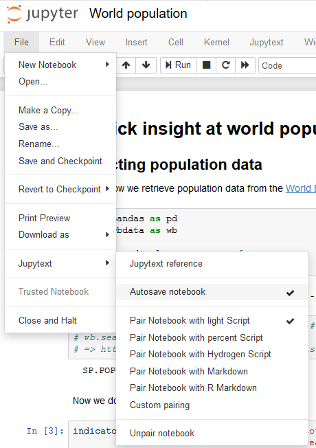Restart kernel with circular arrow icon
316x448 pixels.
tap(226, 65)
